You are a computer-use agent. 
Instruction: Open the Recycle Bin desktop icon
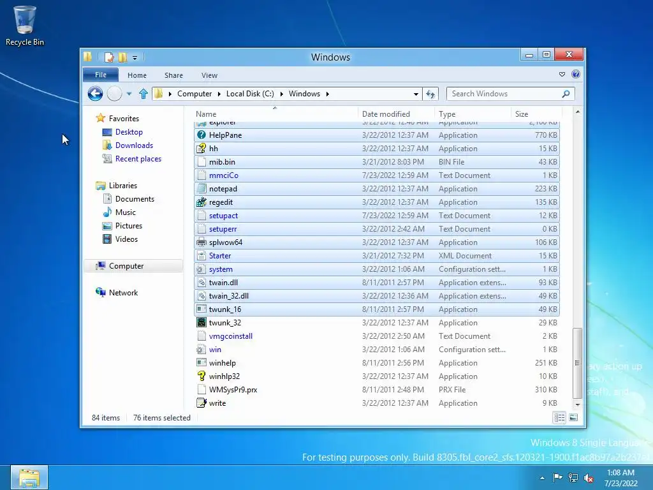click(x=25, y=26)
